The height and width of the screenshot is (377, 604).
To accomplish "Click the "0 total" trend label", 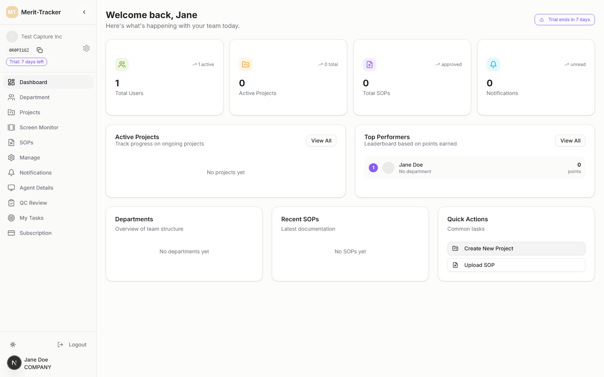I will click(328, 64).
